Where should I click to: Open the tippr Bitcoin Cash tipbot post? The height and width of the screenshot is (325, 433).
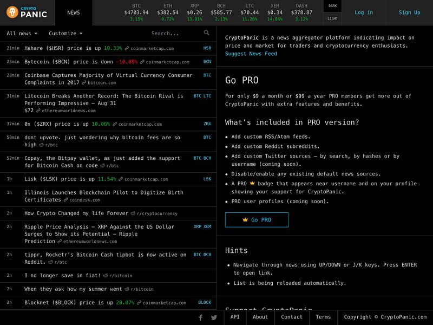pyautogui.click(x=105, y=258)
